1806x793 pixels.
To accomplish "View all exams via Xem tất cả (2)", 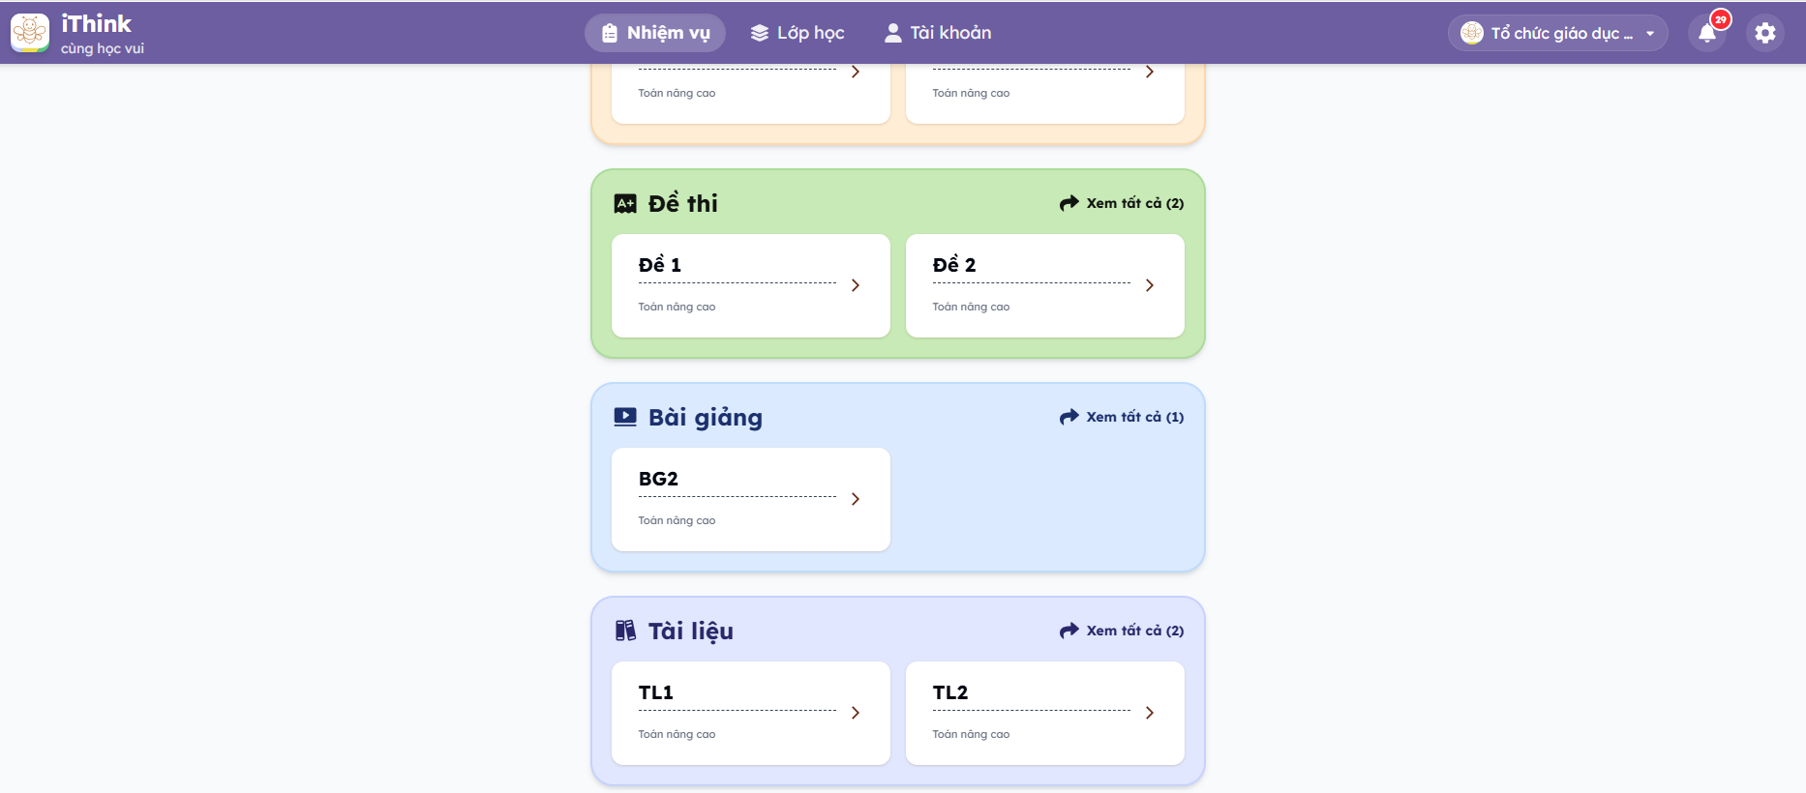I will click(1134, 203).
